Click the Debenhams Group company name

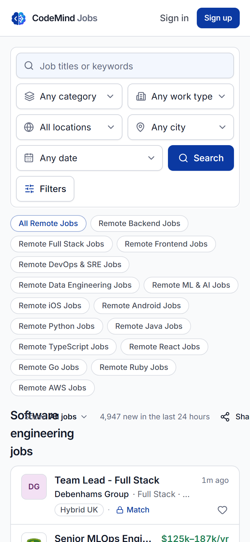click(x=92, y=494)
